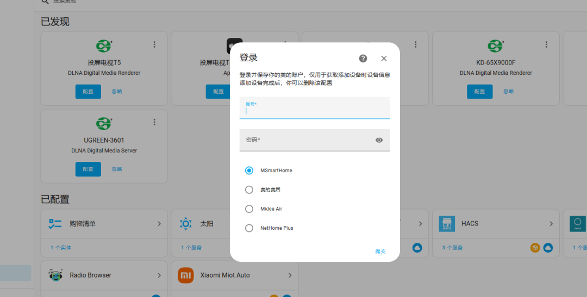Toggle password visibility eye icon
Screen dimensions: 587x297
[x=379, y=140]
